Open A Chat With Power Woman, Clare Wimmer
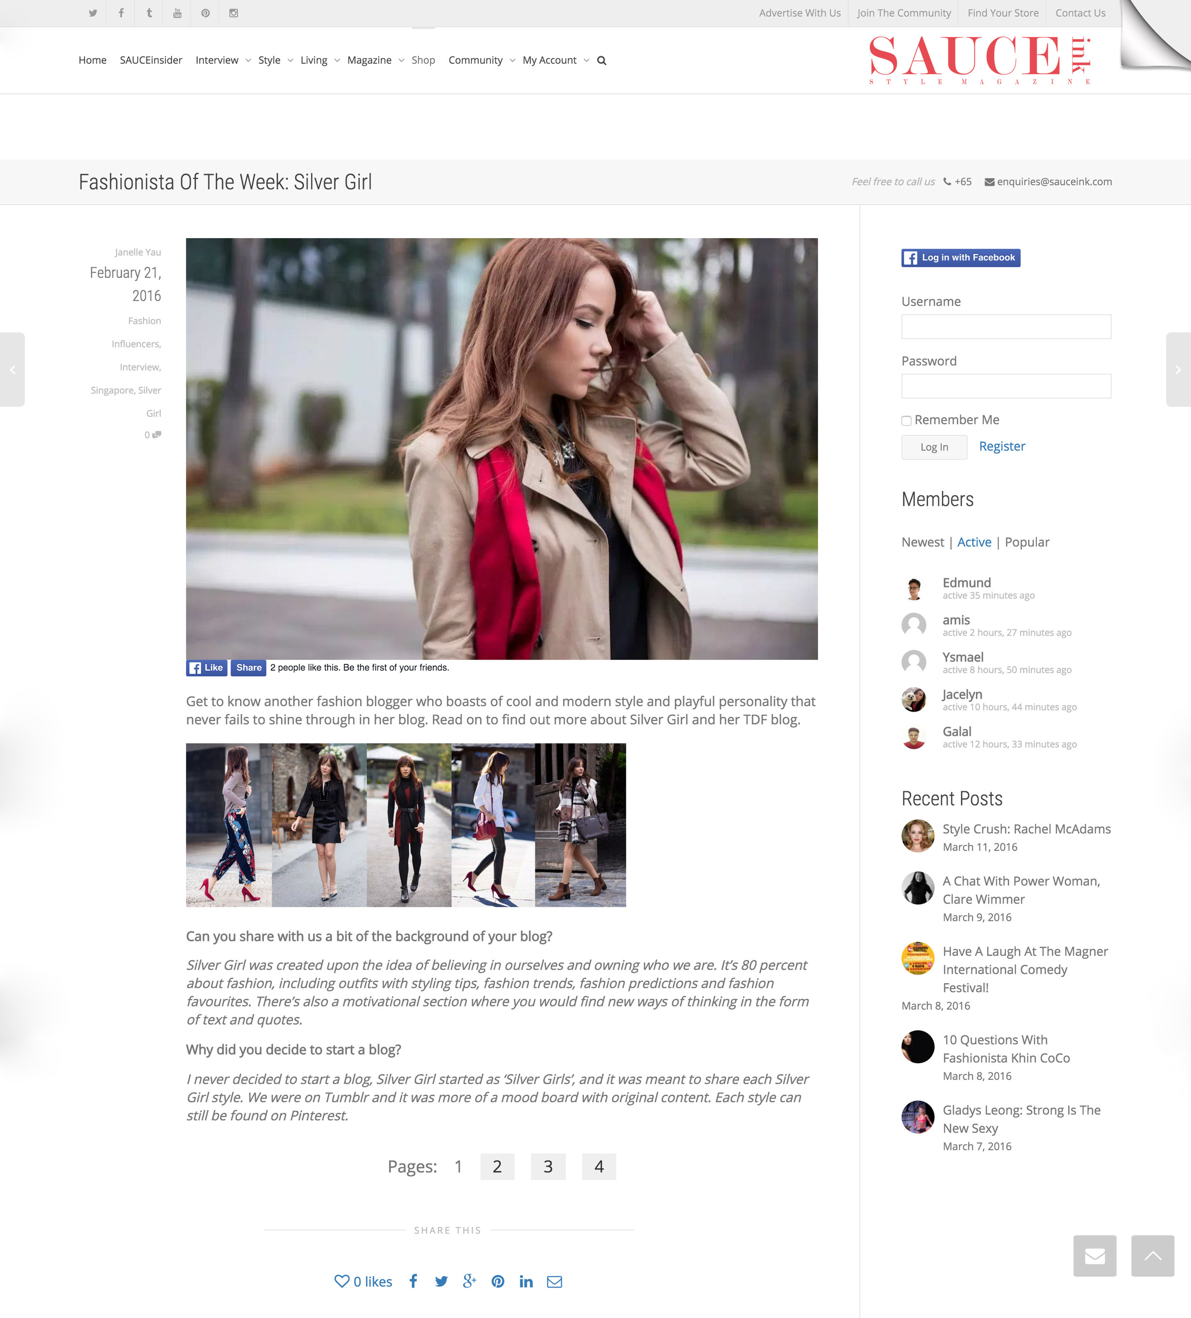Image resolution: width=1191 pixels, height=1318 pixels. click(1021, 890)
